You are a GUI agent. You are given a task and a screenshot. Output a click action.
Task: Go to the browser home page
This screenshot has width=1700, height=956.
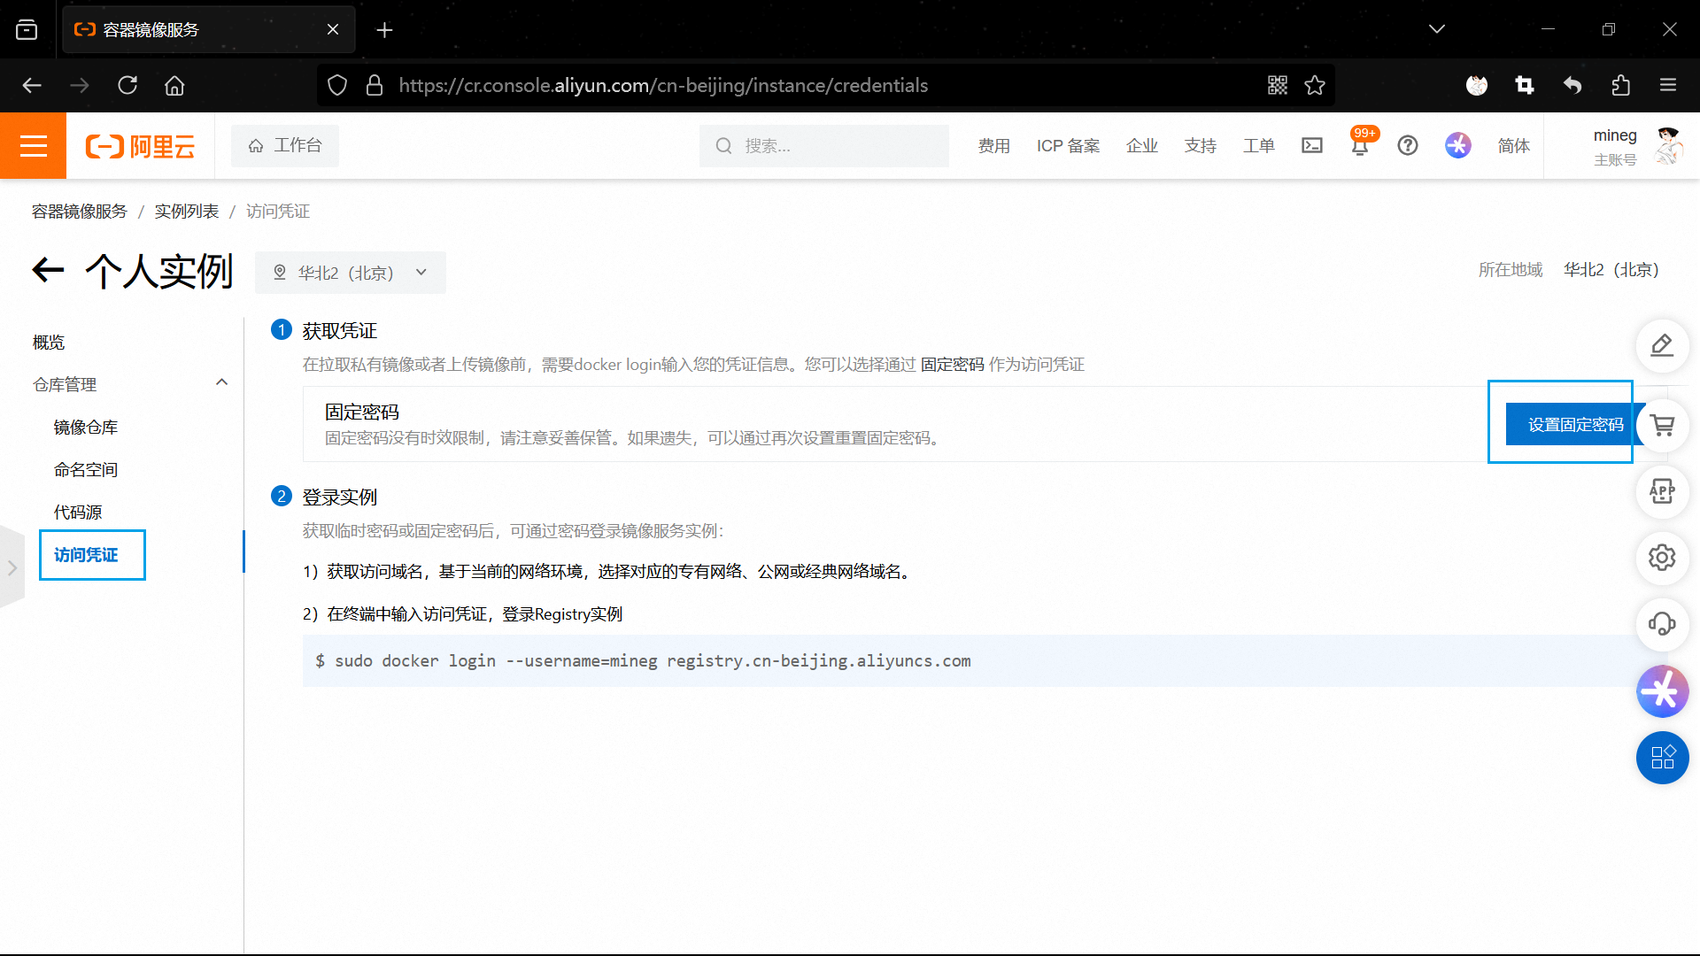coord(174,85)
